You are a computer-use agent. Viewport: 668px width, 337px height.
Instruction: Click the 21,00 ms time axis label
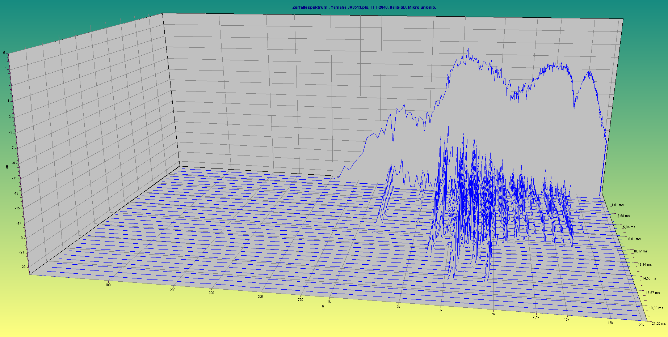click(659, 324)
